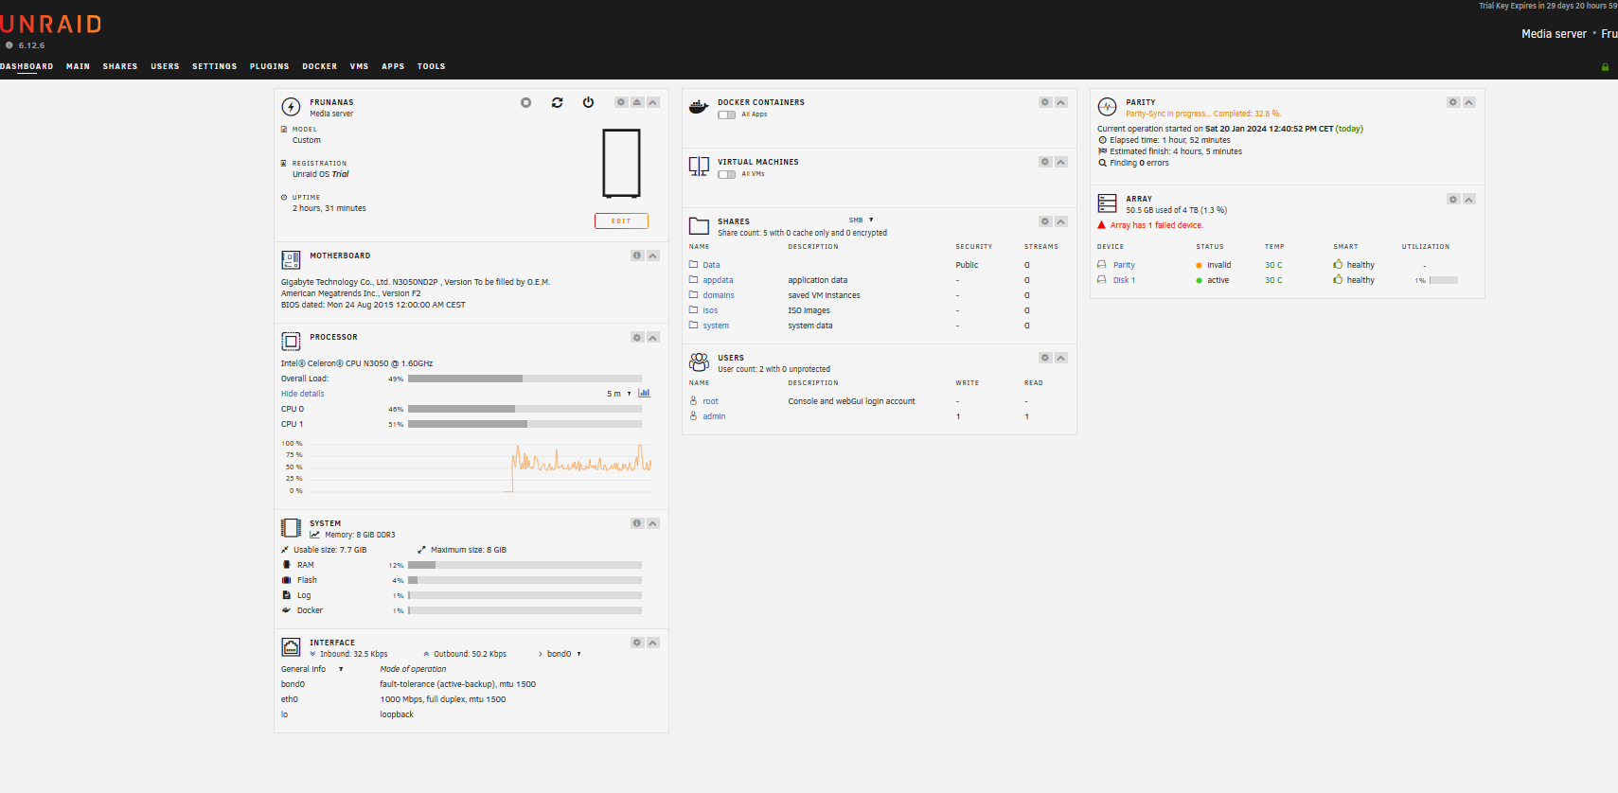Open the root user link
The image size is (1618, 793).
pyautogui.click(x=710, y=401)
